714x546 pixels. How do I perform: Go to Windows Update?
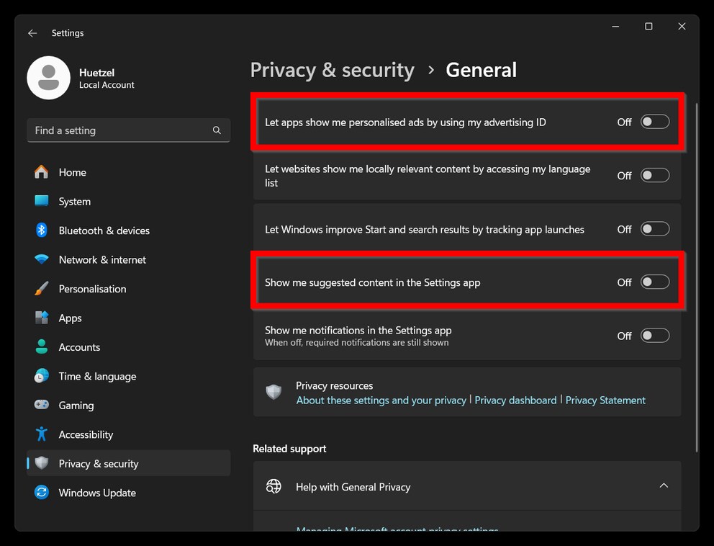point(97,492)
